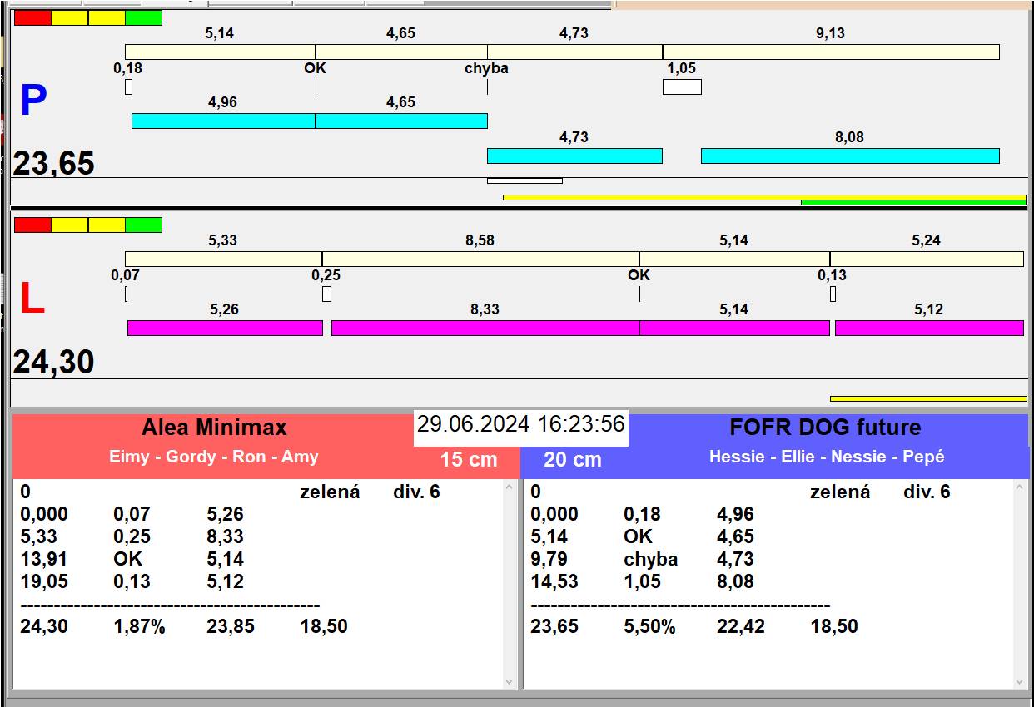The width and height of the screenshot is (1034, 707).
Task: Click the small white box under 0,25
Action: point(326,294)
